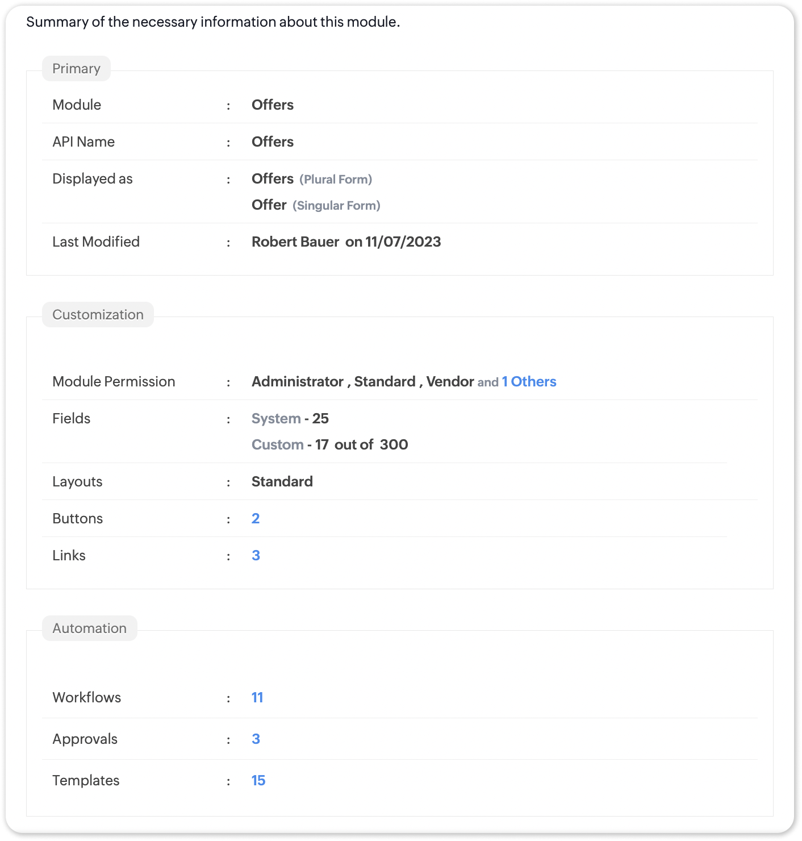Click the Approvals count value
802x841 pixels.
tap(256, 739)
